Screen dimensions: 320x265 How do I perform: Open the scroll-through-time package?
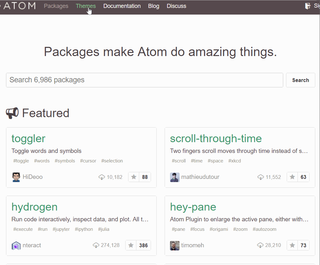point(216,138)
